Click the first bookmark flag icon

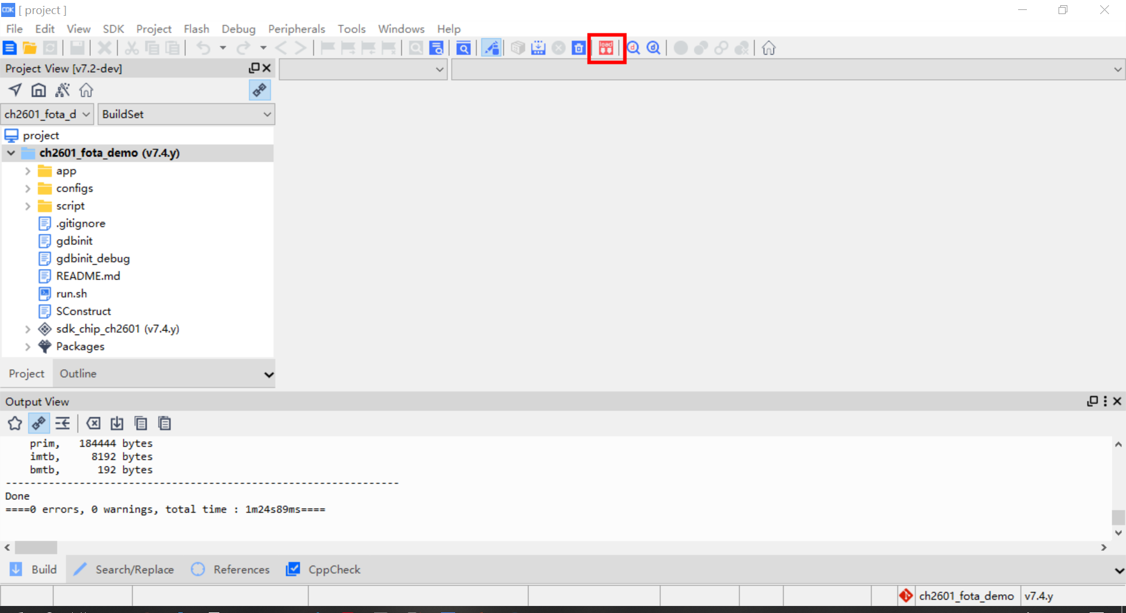[328, 48]
